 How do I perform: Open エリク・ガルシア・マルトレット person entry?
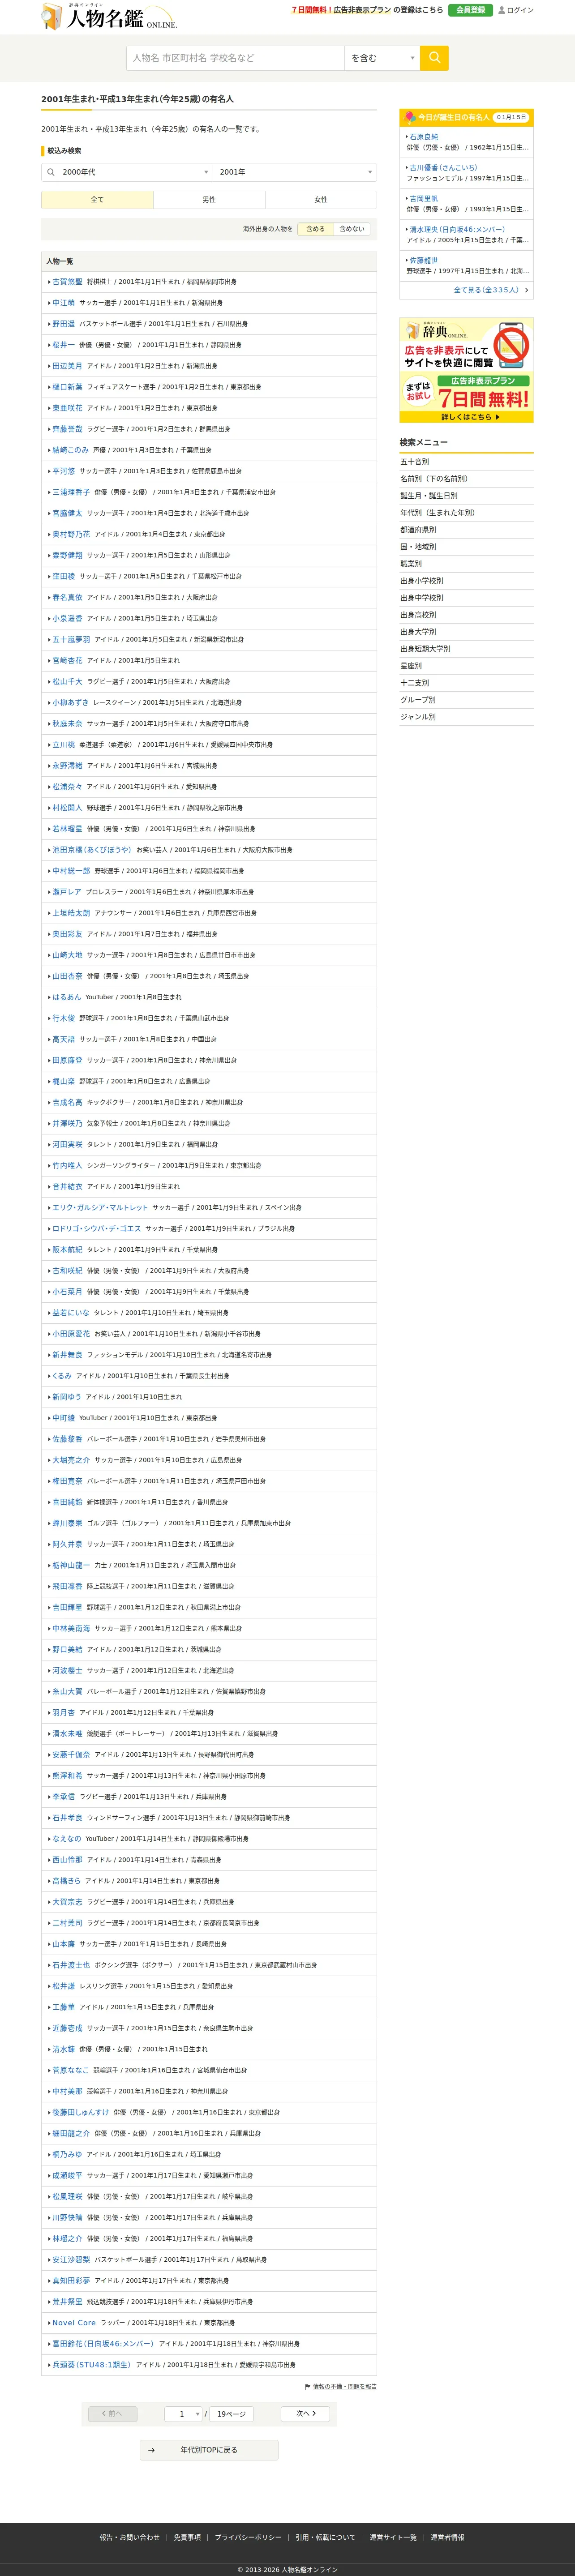point(100,1208)
